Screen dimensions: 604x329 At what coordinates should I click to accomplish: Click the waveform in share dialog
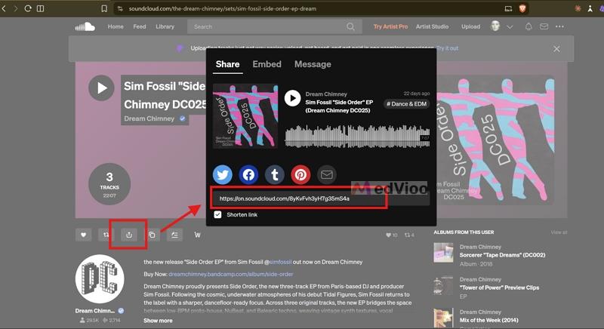tap(357, 137)
